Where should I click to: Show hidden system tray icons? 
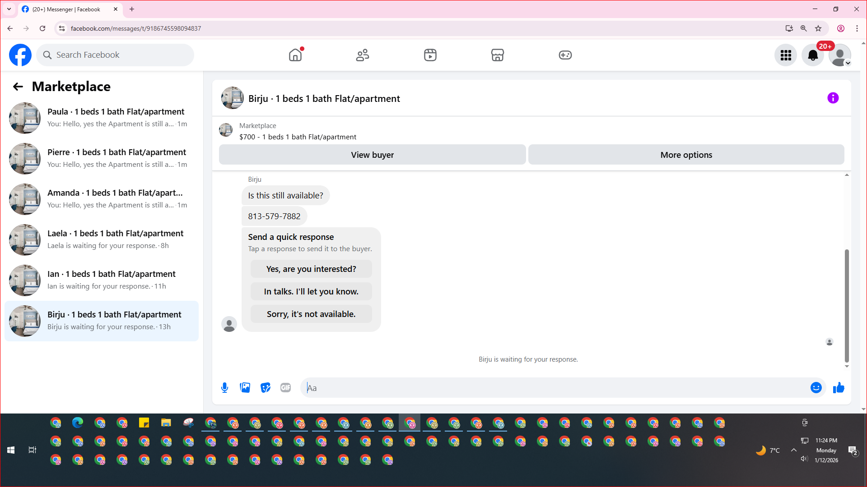tap(793, 450)
